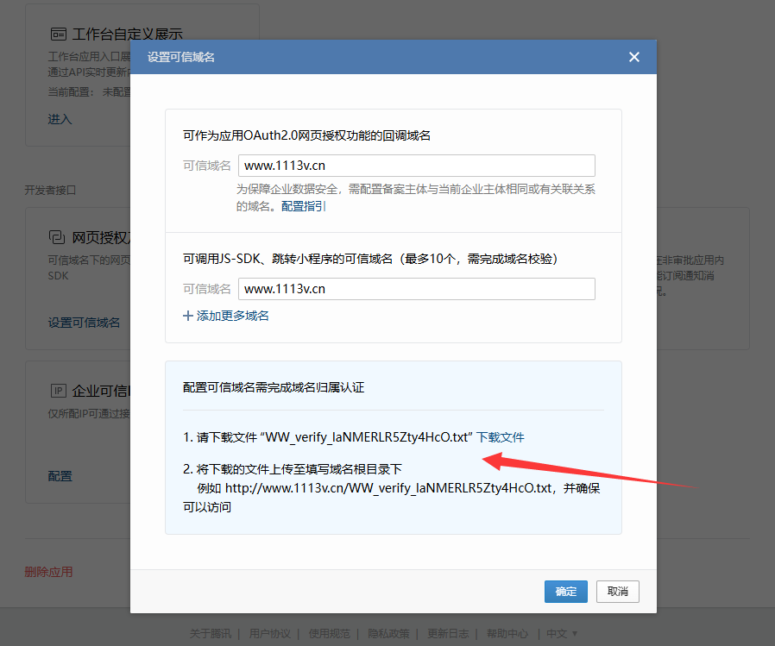The width and height of the screenshot is (775, 646).
Task: Close the 设置可信域名 dialog
Action: point(634,57)
